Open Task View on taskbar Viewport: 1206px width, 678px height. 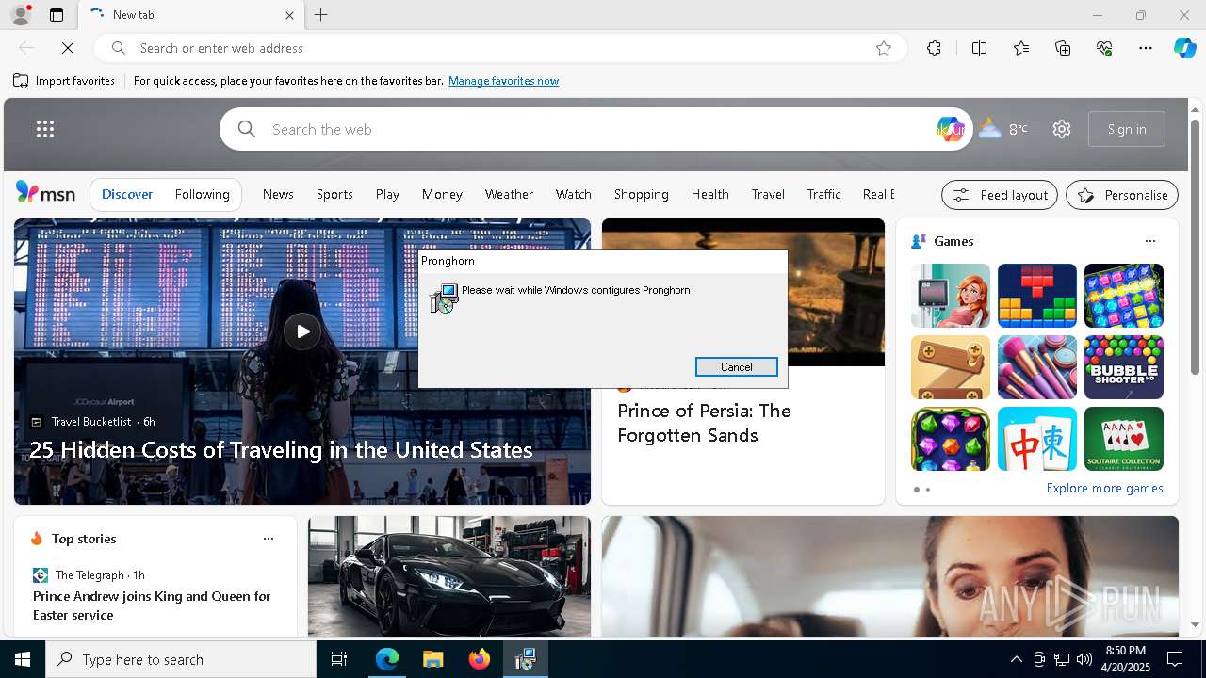pos(339,659)
